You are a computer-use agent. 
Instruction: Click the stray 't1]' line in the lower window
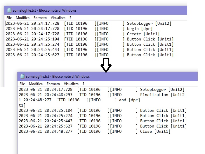[x=22, y=105]
